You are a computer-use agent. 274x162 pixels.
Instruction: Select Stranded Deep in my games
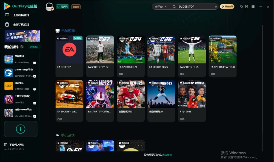(x=21, y=59)
